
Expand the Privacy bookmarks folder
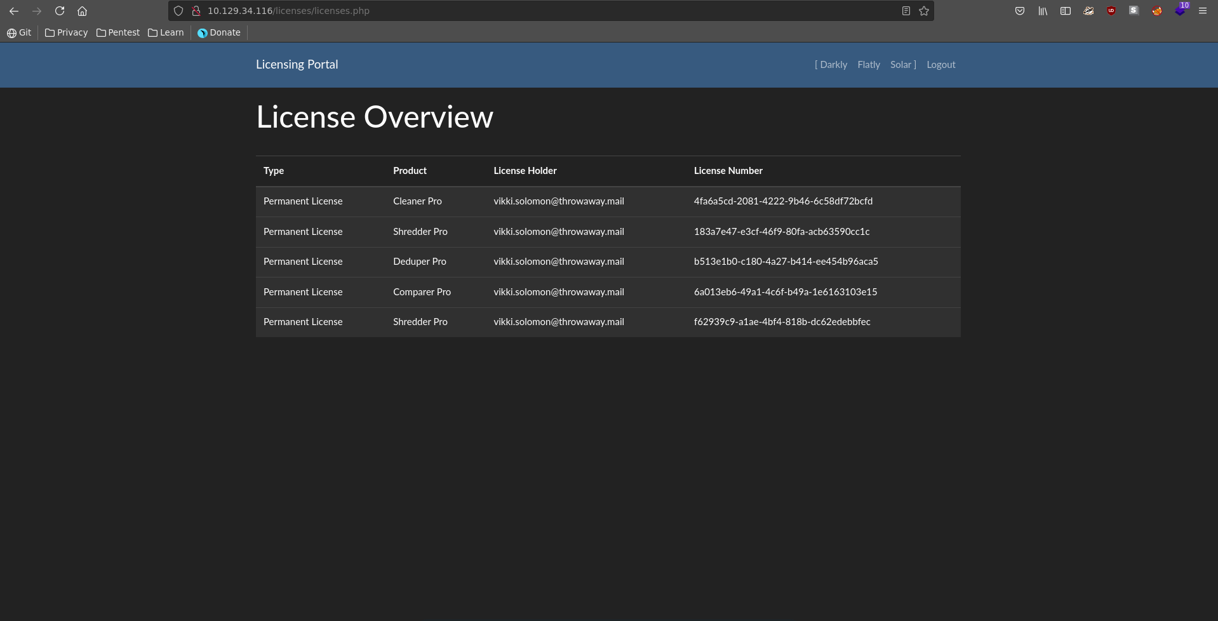67,32
